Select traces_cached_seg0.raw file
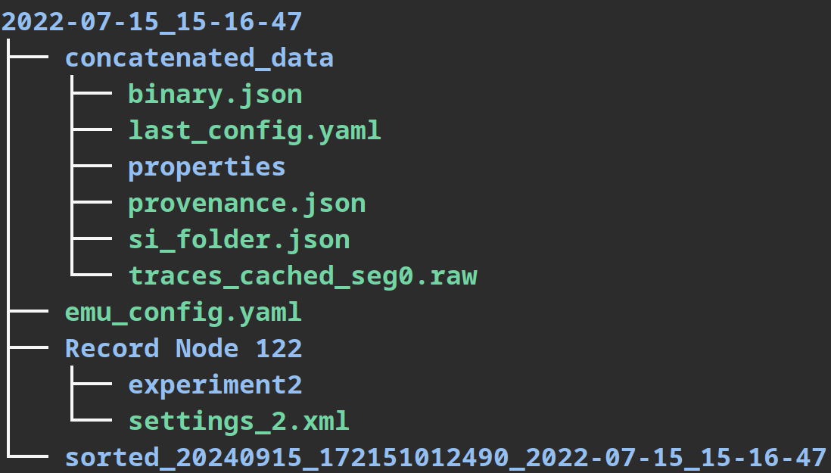 [303, 276]
